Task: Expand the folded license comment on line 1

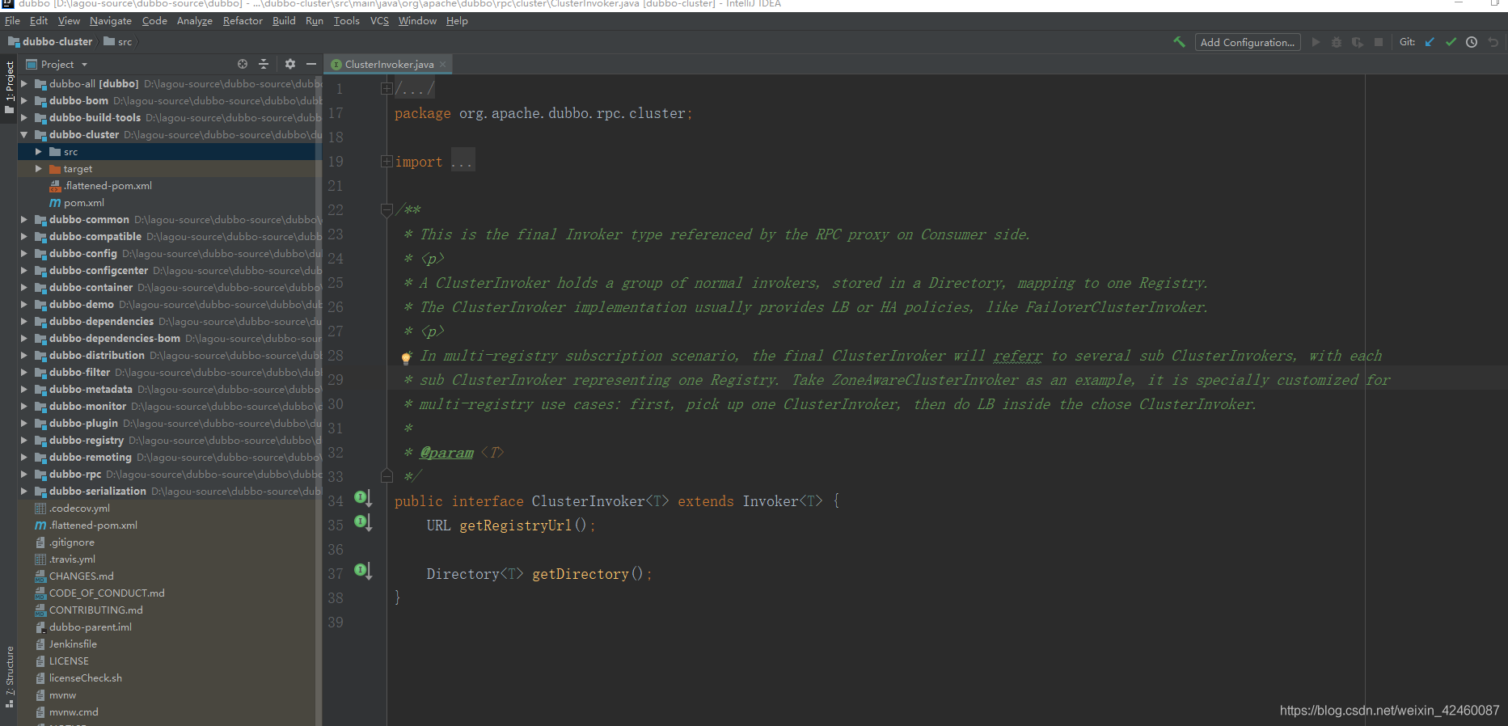Action: point(387,89)
